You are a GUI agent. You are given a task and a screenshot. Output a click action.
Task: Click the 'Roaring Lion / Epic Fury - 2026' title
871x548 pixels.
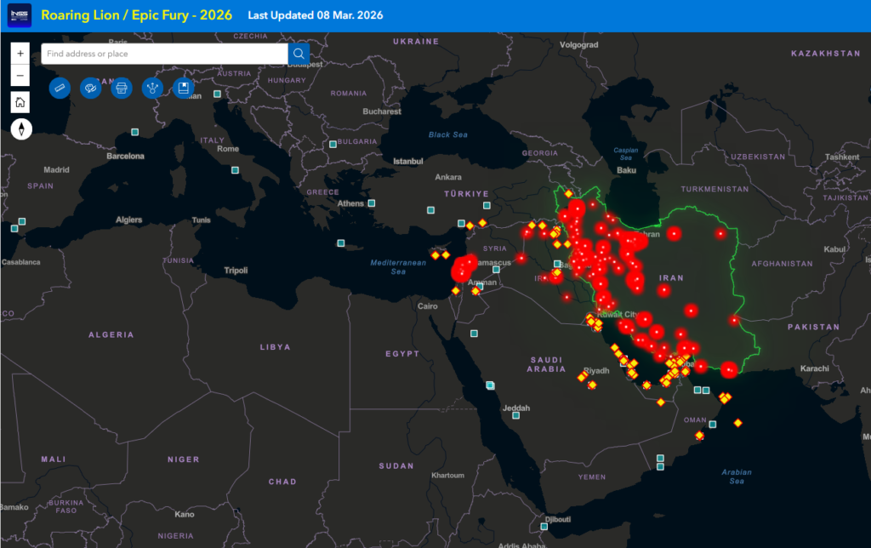(x=136, y=15)
